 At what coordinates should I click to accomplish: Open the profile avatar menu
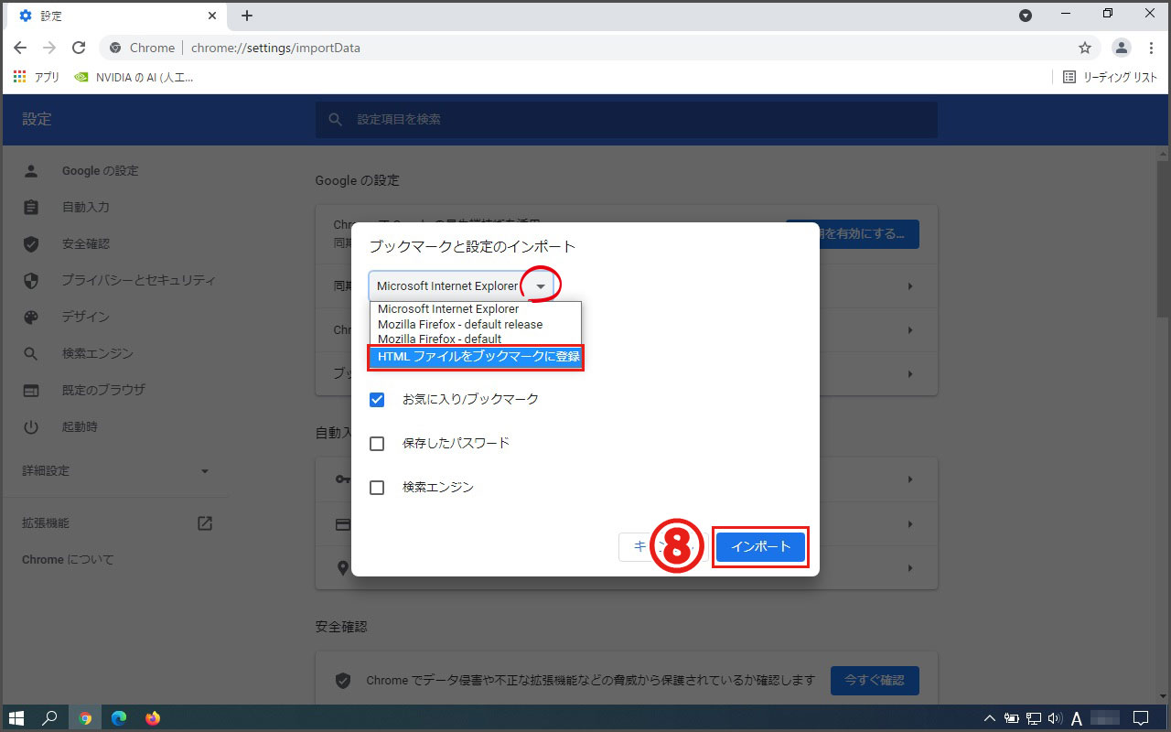pos(1121,48)
